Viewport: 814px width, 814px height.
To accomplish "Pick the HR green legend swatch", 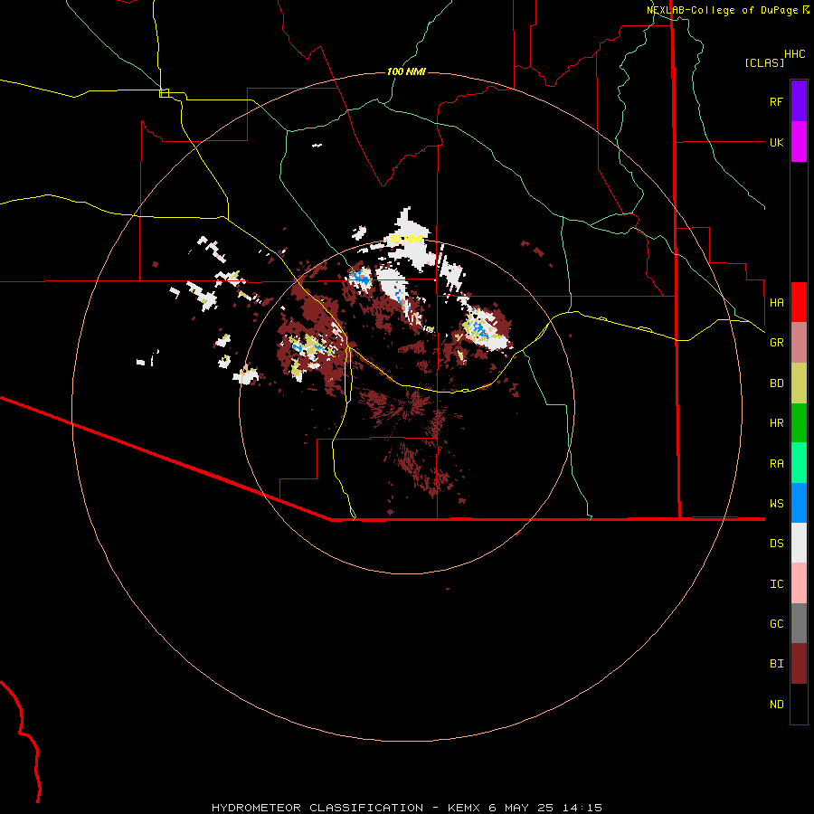I will (799, 423).
